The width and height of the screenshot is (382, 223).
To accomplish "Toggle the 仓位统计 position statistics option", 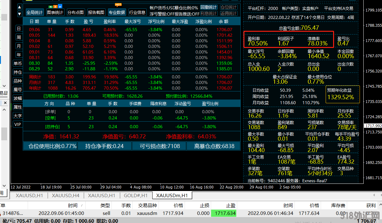I will 229,7.
